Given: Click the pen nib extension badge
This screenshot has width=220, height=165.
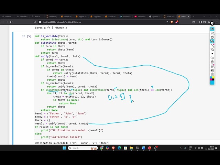Looking at the screenshot, I should point(212,23).
